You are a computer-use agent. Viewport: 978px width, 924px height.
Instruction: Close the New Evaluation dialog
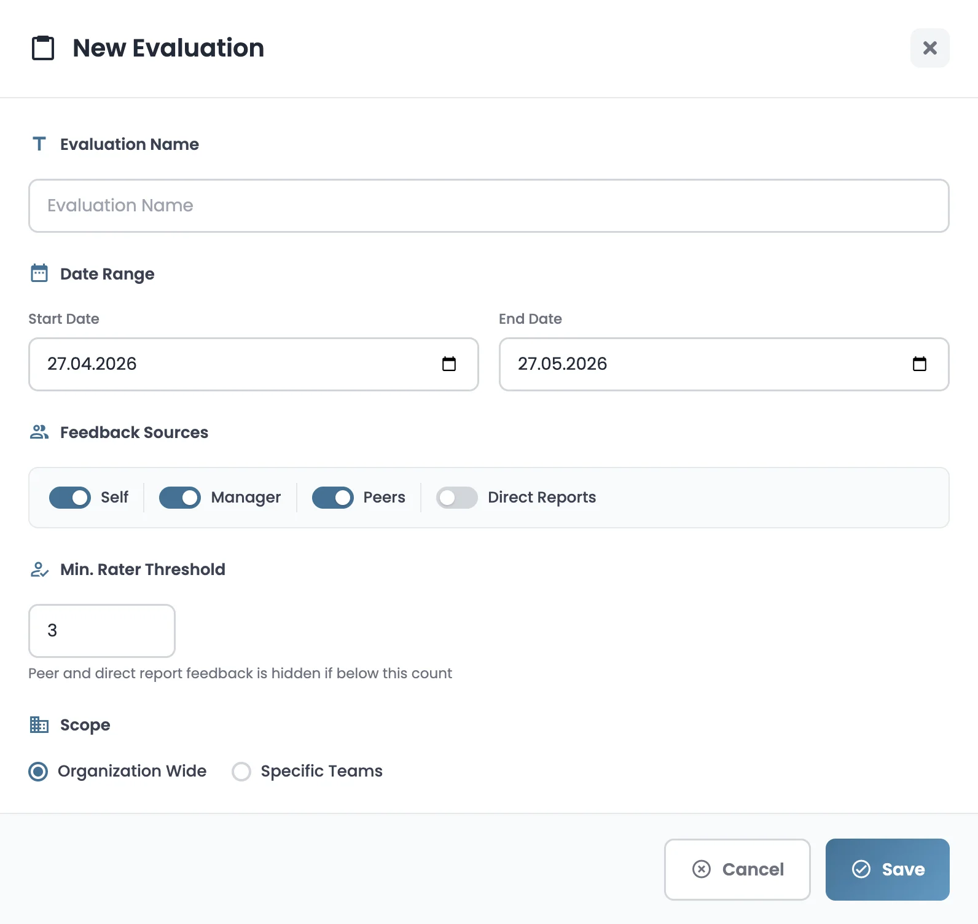pyautogui.click(x=929, y=48)
